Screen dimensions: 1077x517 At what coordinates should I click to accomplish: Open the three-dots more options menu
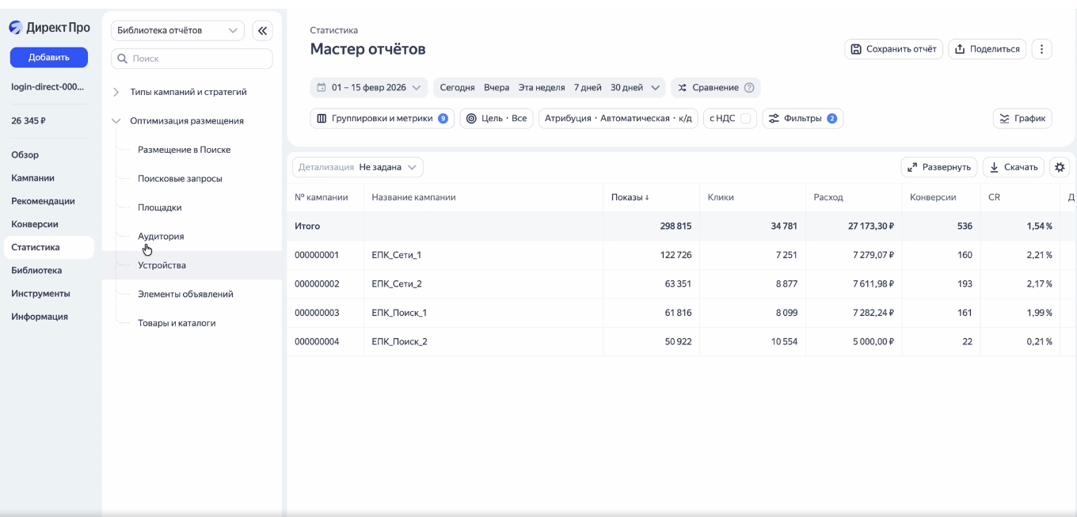click(x=1041, y=49)
